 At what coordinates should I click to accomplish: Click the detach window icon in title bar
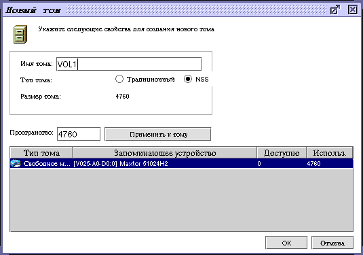coord(335,10)
